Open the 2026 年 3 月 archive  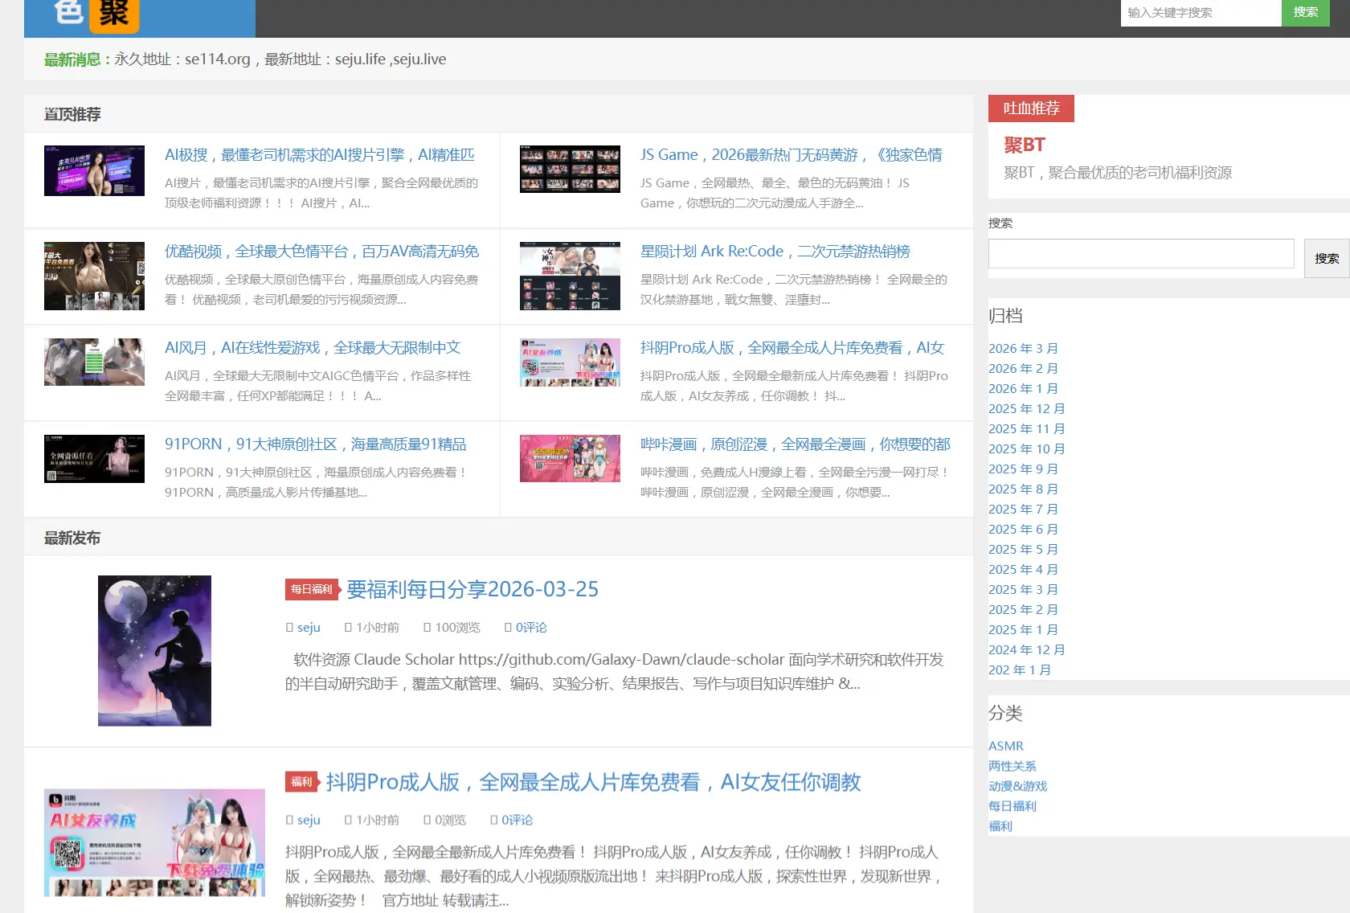point(1023,348)
